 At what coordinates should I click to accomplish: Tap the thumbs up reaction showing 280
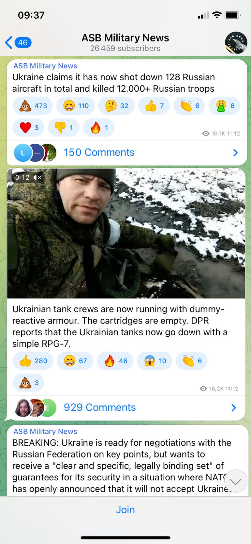(33, 361)
